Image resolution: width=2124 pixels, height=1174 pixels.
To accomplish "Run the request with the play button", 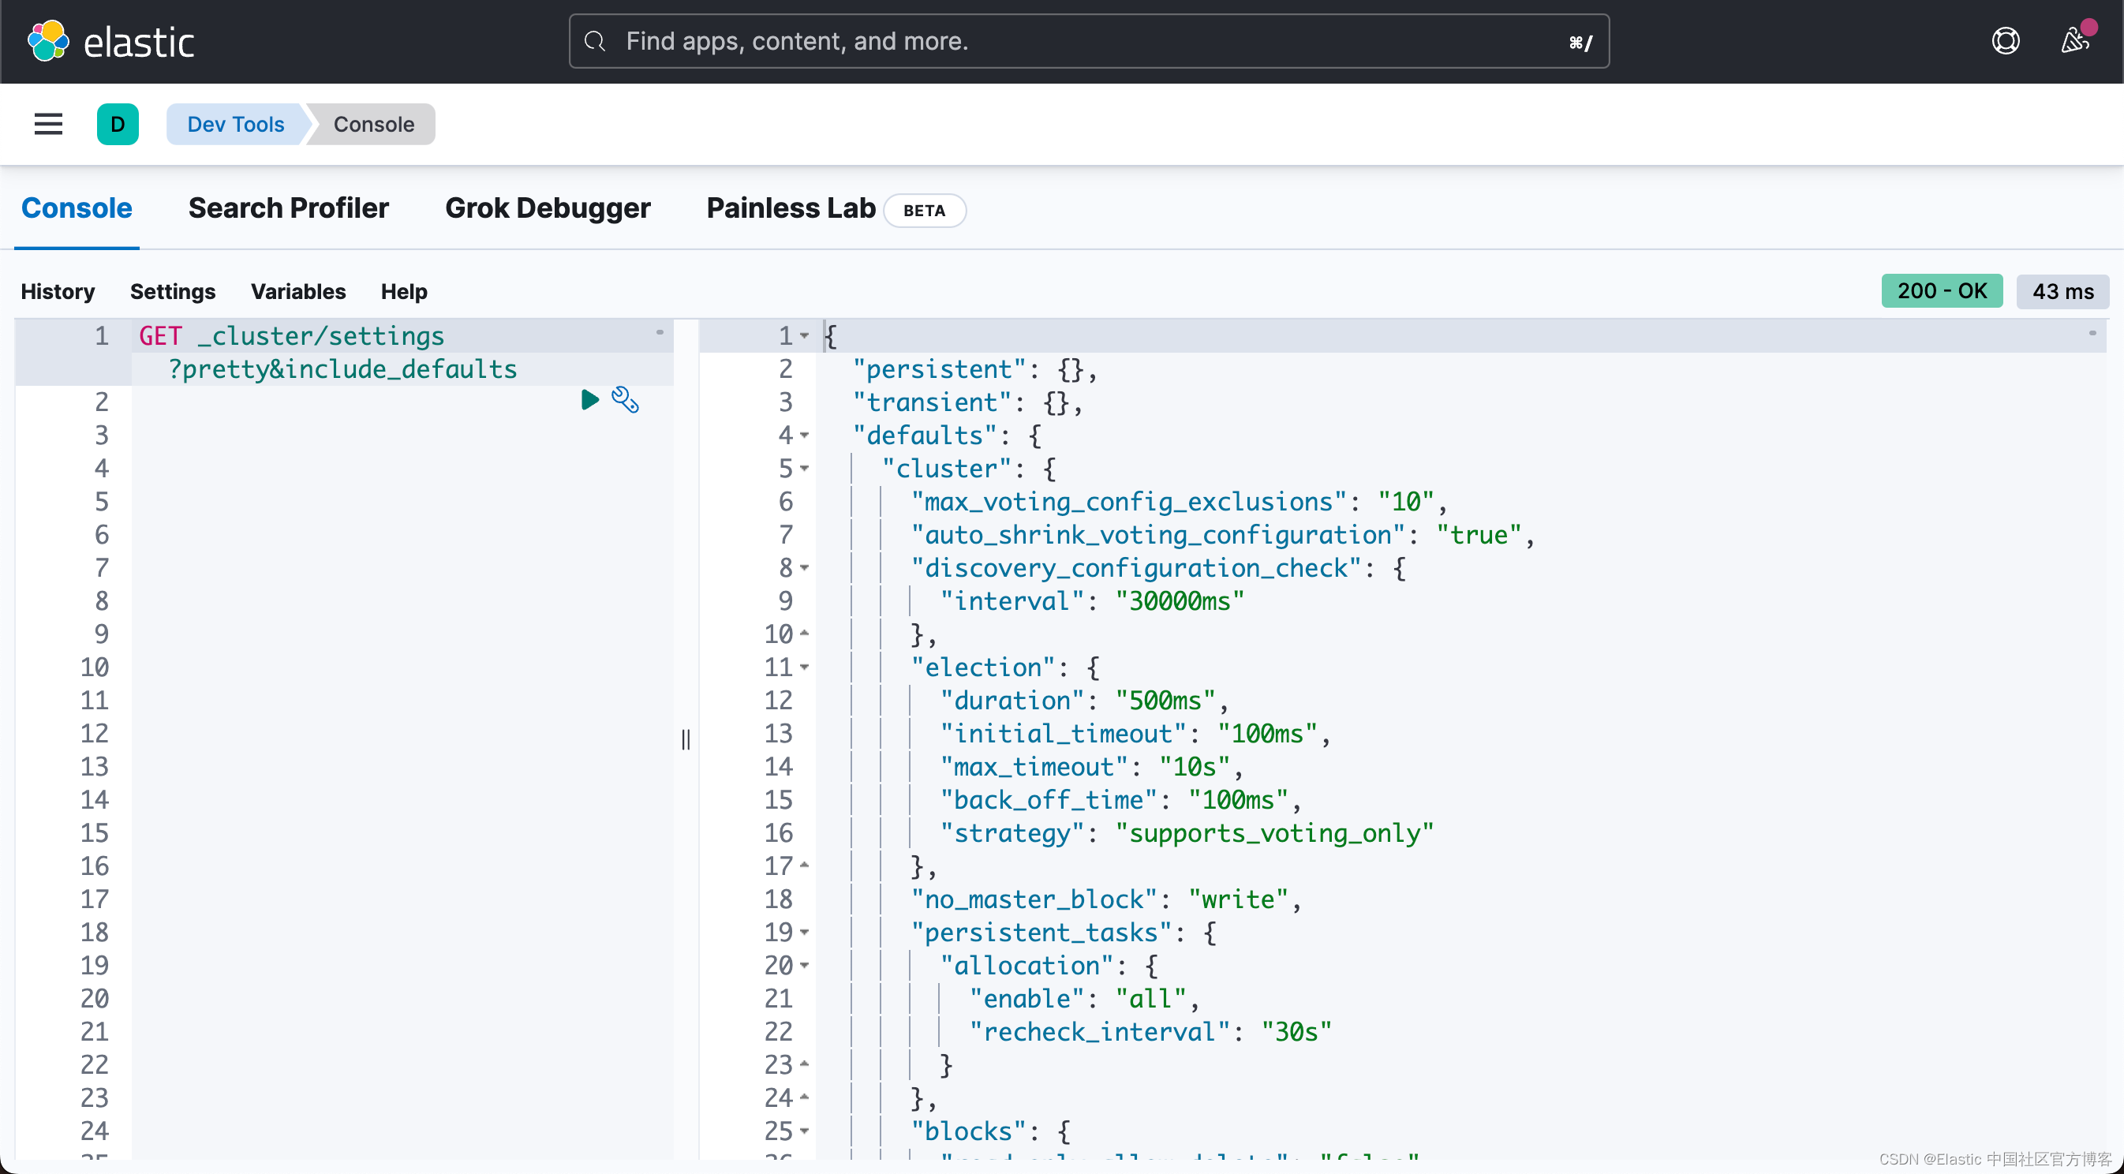I will click(x=589, y=400).
